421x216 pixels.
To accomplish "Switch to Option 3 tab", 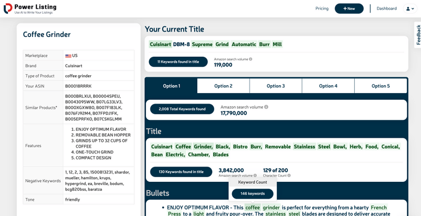I will [x=276, y=86].
